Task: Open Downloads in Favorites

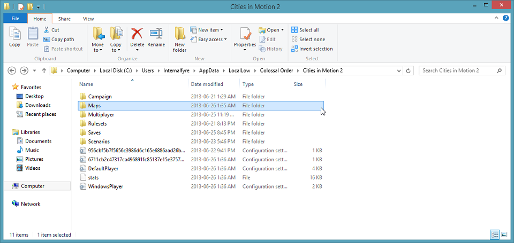Action: click(33, 105)
